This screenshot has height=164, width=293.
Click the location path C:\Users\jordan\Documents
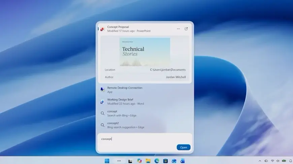168,70
